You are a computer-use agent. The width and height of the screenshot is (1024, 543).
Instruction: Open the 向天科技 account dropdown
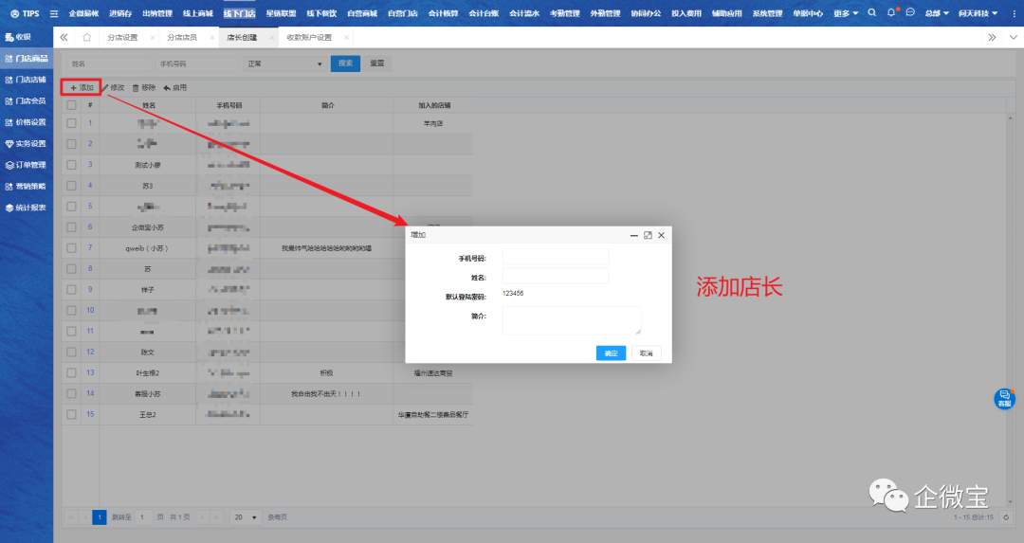tap(978, 13)
